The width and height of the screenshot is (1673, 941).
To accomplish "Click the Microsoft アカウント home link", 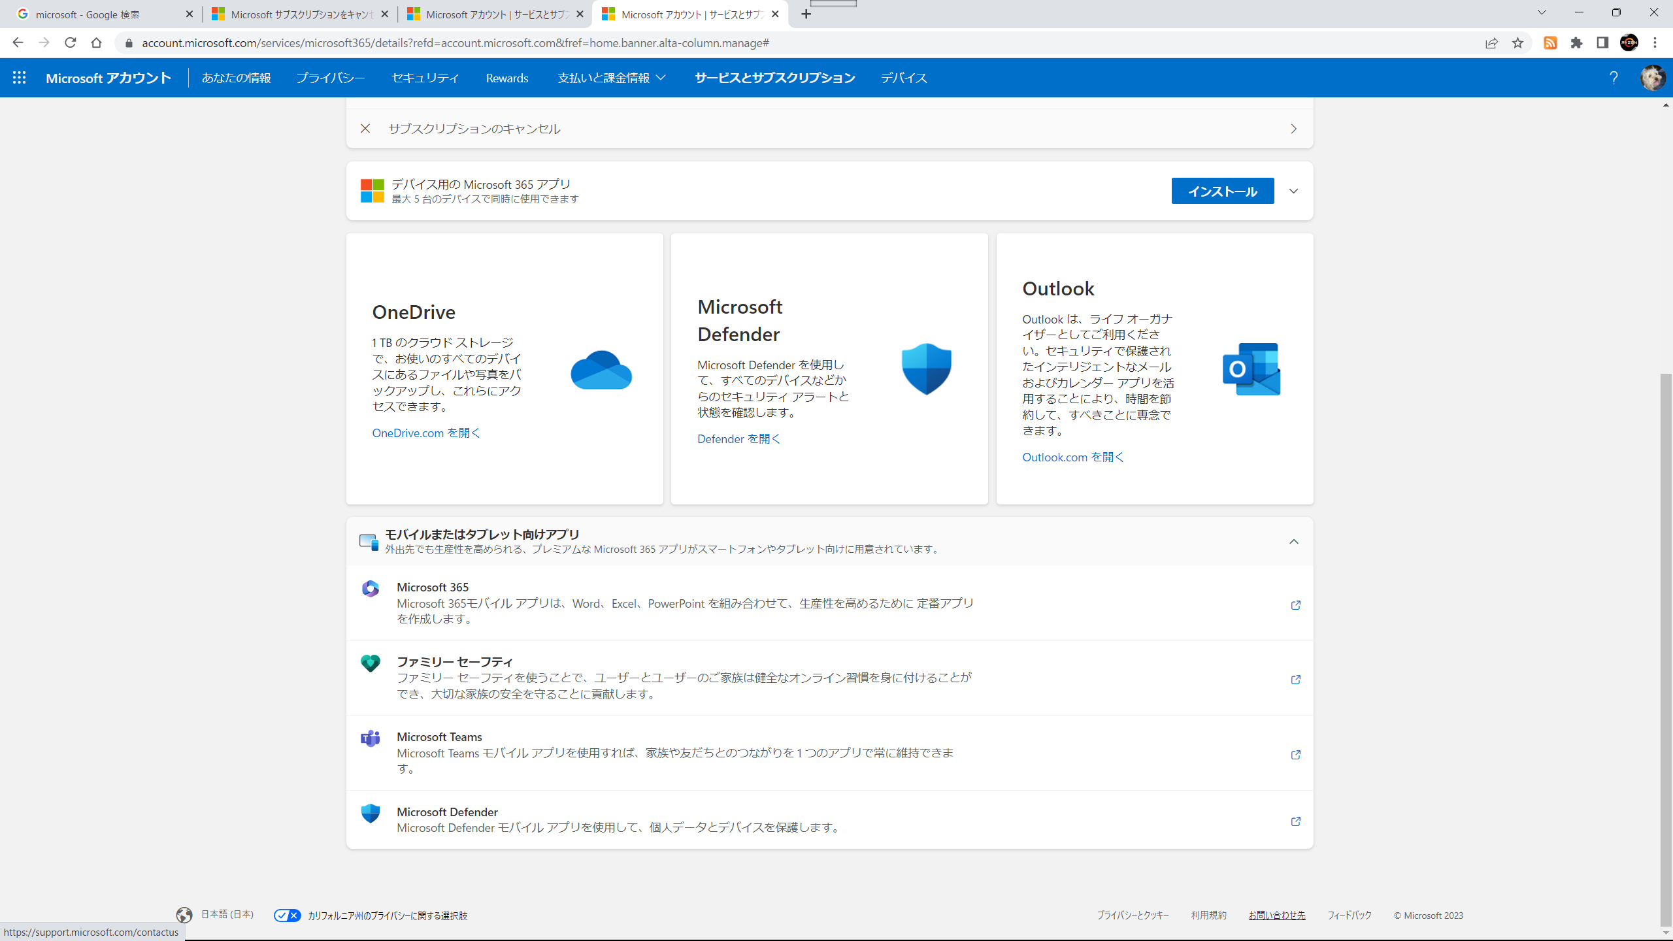I will point(108,78).
